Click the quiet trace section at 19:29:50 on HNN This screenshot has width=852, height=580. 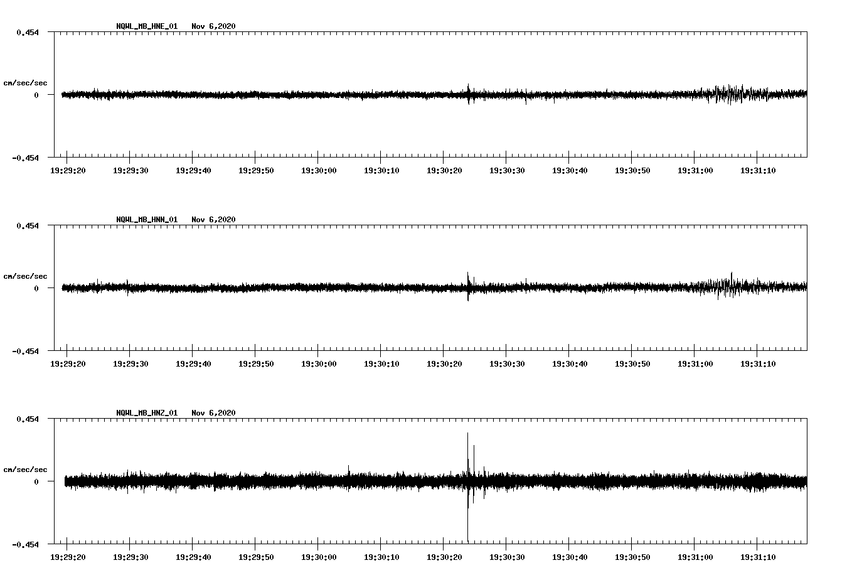[x=256, y=287]
